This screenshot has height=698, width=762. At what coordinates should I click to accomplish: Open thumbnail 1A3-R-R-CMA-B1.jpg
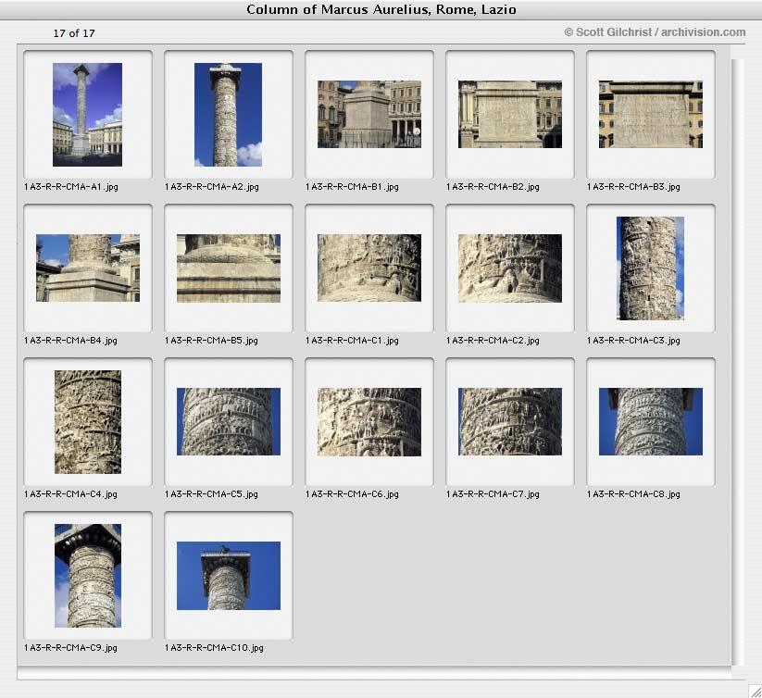coord(369,114)
